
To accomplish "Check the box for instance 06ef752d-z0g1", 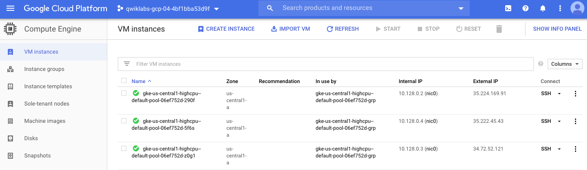I will pyautogui.click(x=124, y=148).
